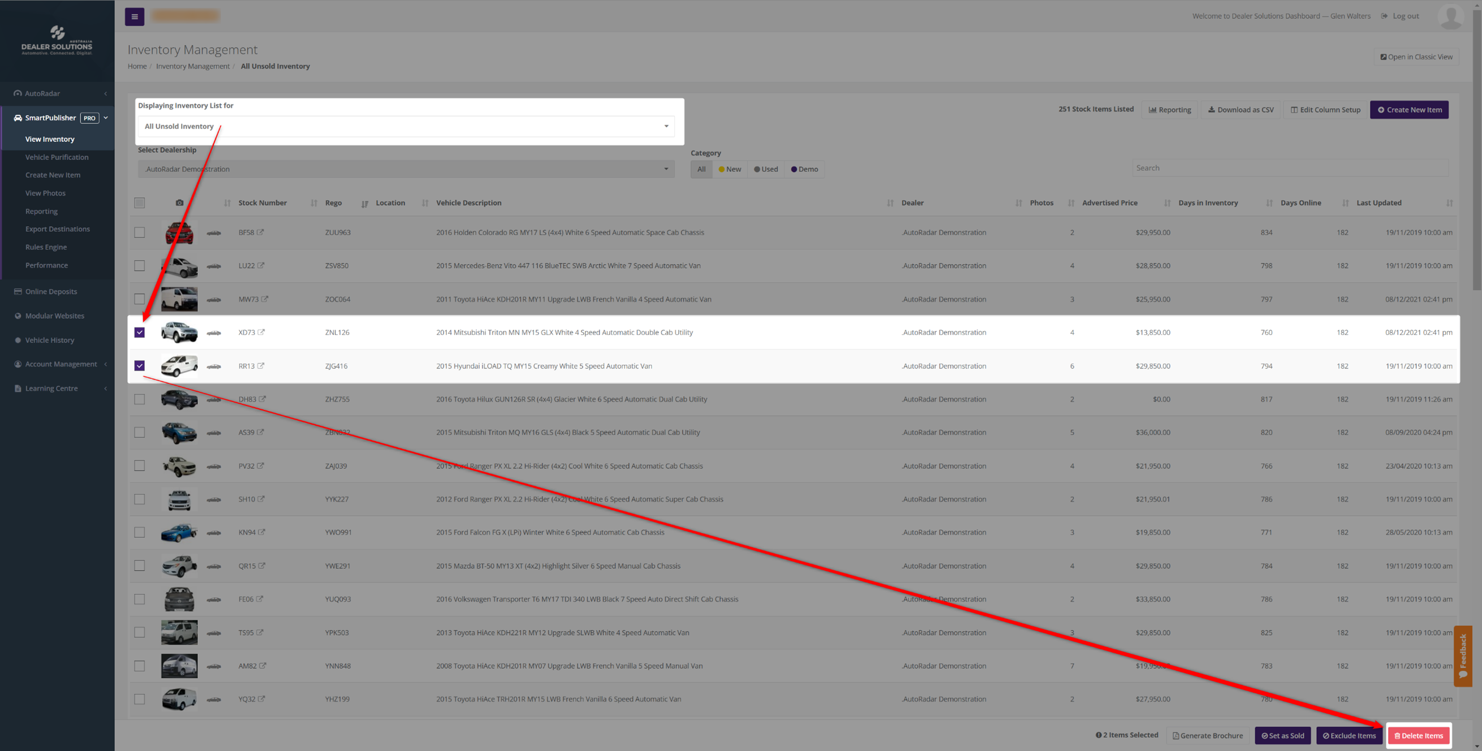Open external link icon for stock DH83
The width and height of the screenshot is (1482, 751).
pos(262,399)
